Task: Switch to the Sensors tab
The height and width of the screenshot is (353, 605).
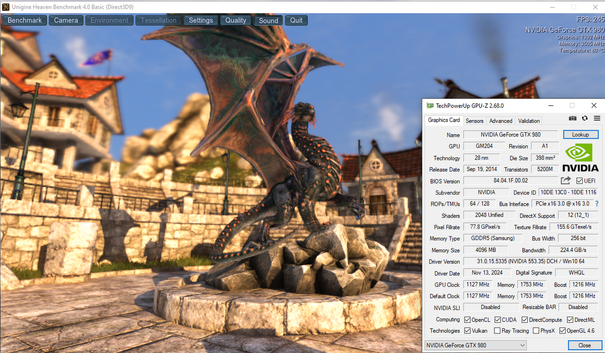Action: (474, 121)
